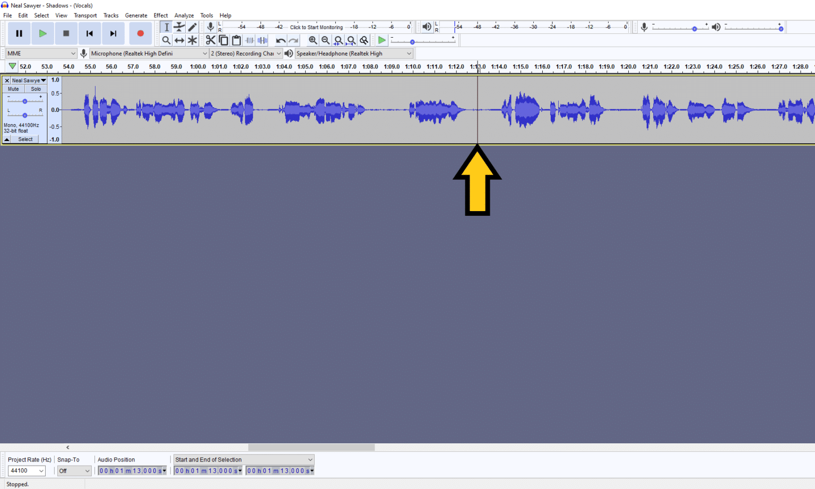Image resolution: width=815 pixels, height=489 pixels.
Task: Click the Silence audio selection icon
Action: (262, 40)
